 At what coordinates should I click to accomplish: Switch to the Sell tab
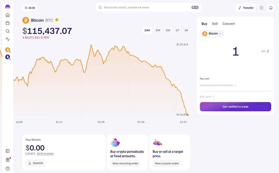pos(215,24)
